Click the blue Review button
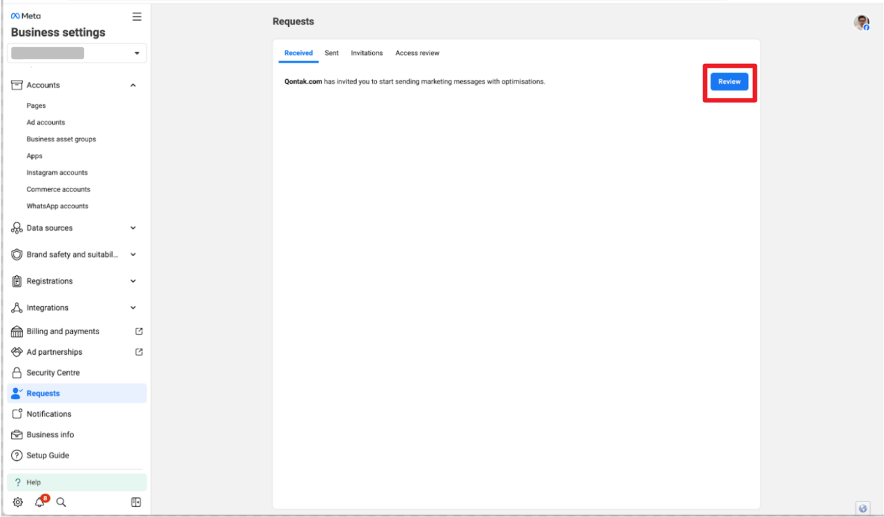 (729, 82)
